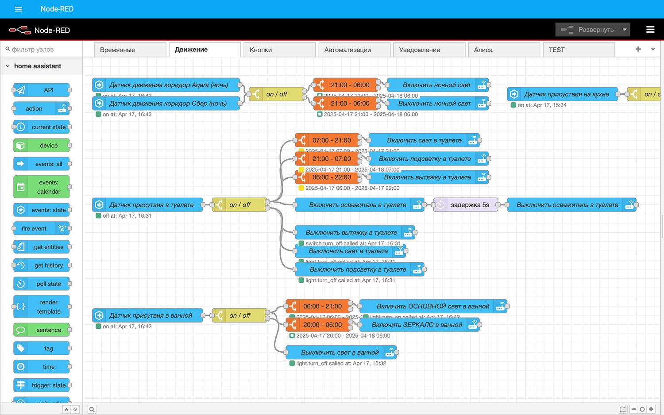Image resolution: width=664 pixels, height=415 pixels.
Task: Select the Датчик движения коридор Сбер node
Action: point(166,104)
